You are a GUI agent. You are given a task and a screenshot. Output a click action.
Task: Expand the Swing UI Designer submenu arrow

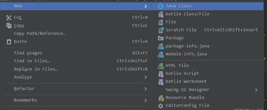[x=256, y=90]
